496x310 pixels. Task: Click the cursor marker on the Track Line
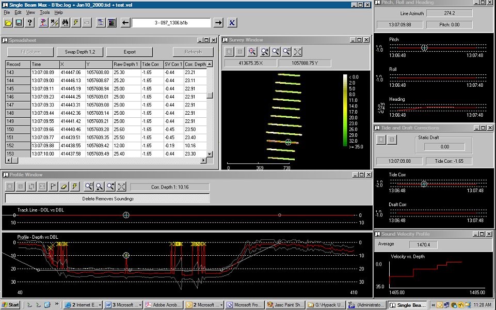point(126,215)
